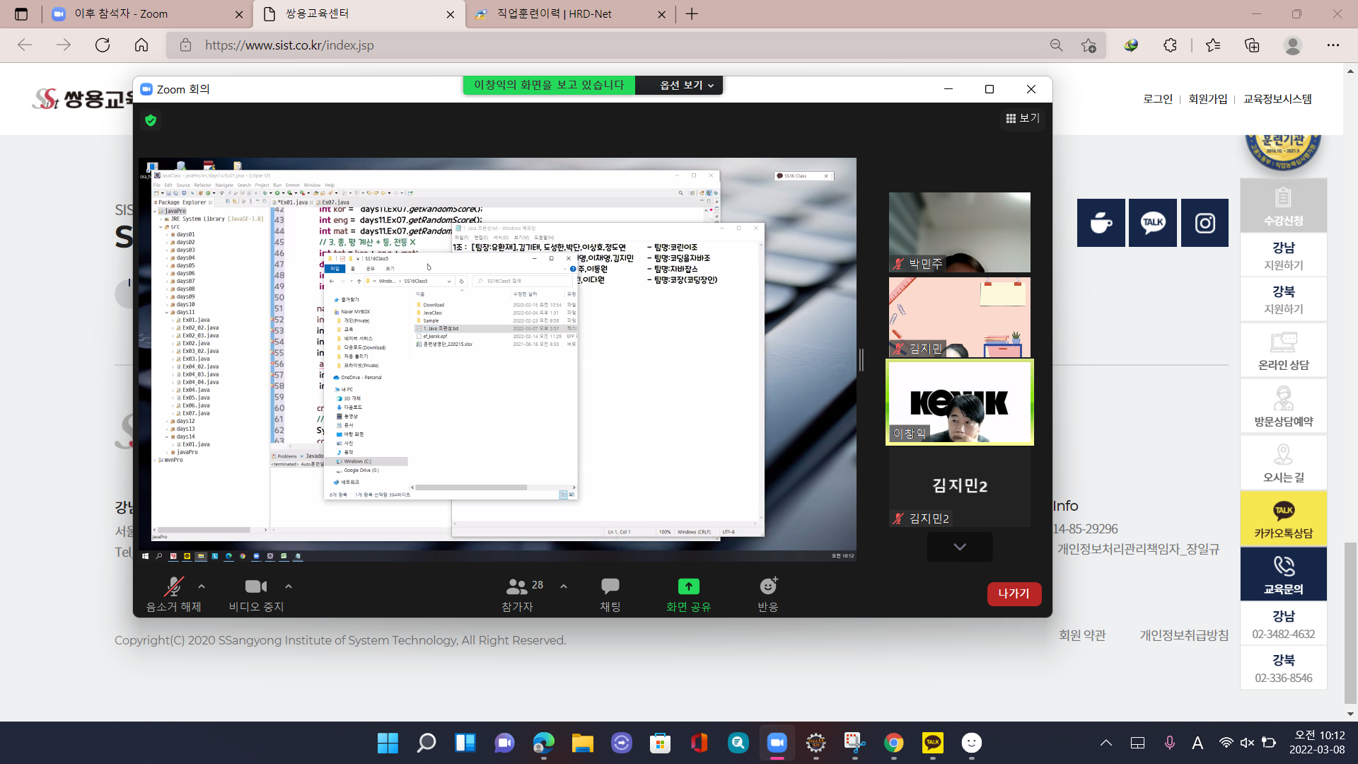Open tab actions menu icon
1358x764 pixels.
click(x=21, y=14)
